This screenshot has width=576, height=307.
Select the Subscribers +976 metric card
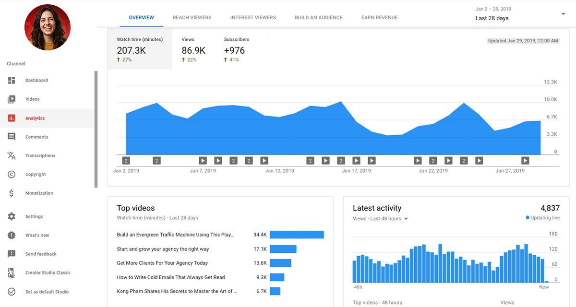click(237, 49)
